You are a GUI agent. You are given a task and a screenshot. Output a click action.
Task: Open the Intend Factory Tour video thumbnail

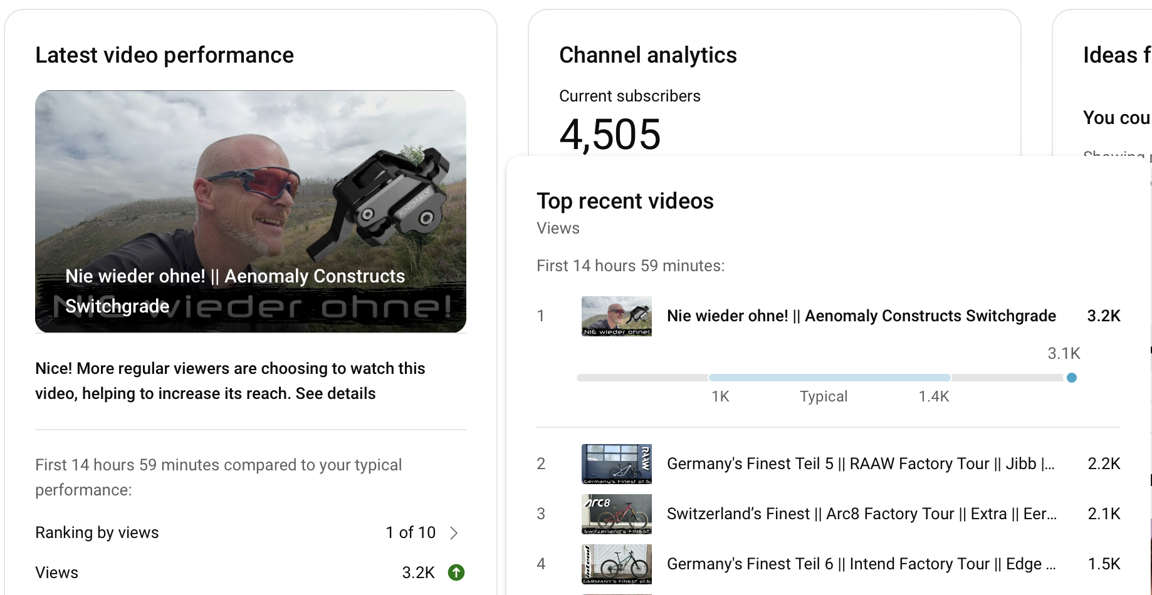(617, 564)
